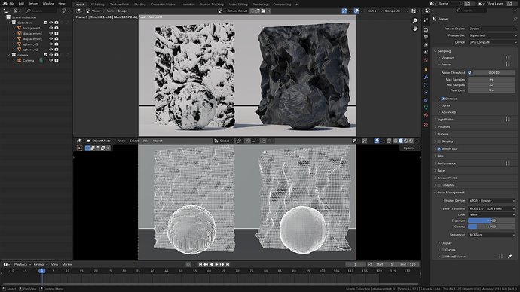The height and width of the screenshot is (292, 520).
Task: Hide sphere_01 in viewport via eye icon
Action: point(50,44)
